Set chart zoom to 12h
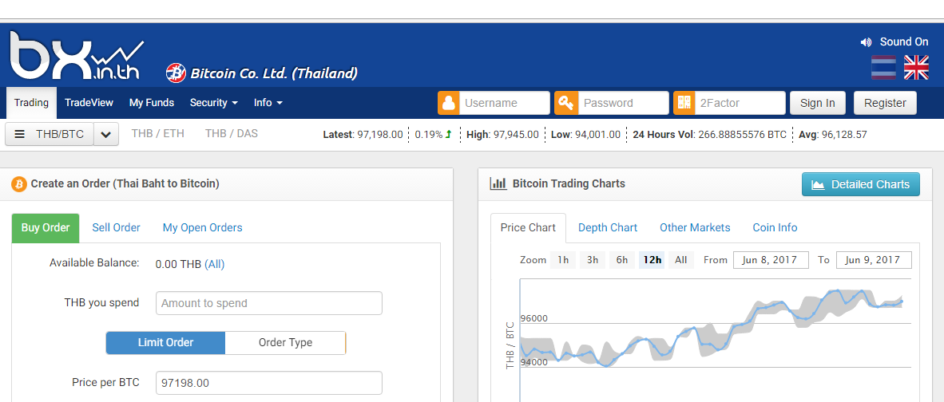The image size is (944, 402). tap(652, 260)
